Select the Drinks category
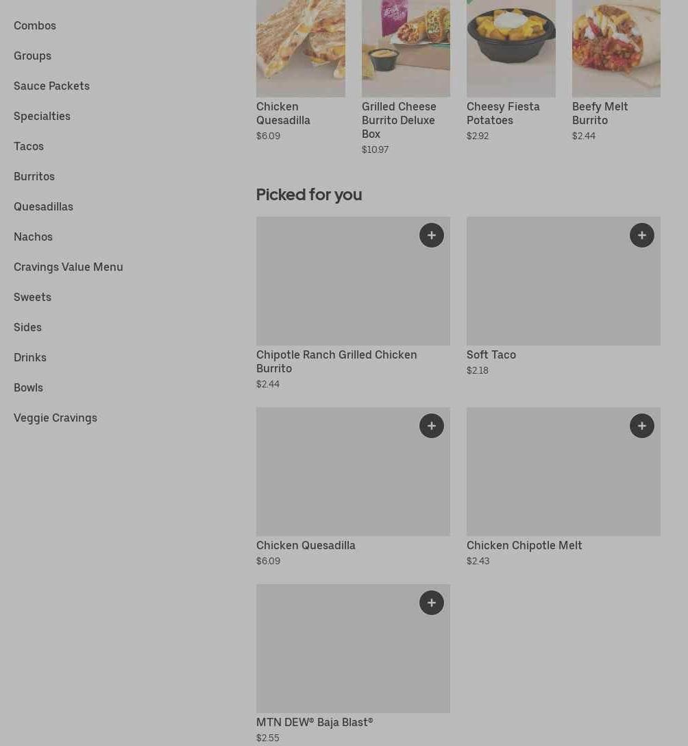Screen dimensions: 688x746 (x=30, y=357)
